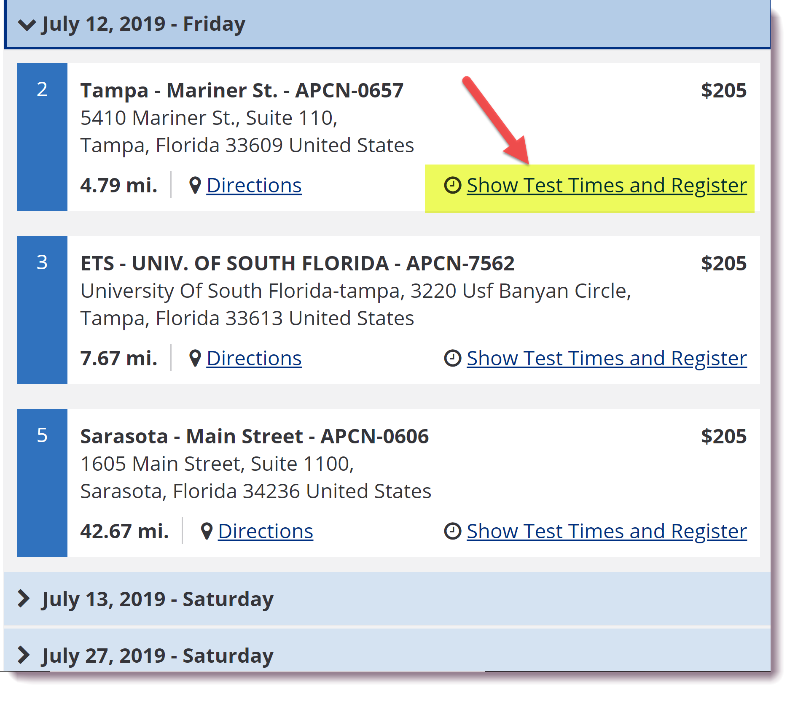The height and width of the screenshot is (707, 806).
Task: Open Directions for University of South Florida center
Action: pos(254,359)
